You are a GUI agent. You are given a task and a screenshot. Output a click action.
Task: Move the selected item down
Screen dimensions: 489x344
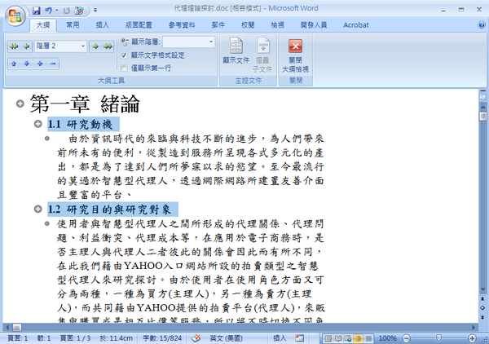point(27,64)
